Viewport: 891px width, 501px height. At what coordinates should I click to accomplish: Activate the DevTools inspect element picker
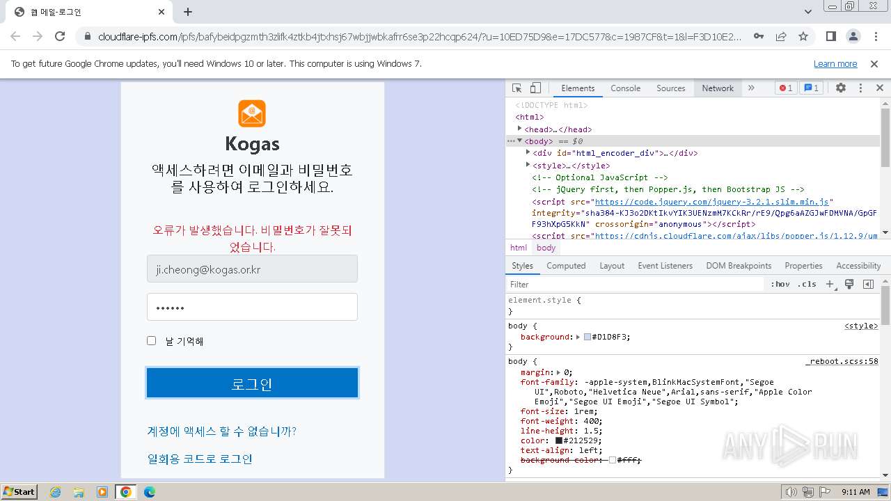click(x=517, y=88)
